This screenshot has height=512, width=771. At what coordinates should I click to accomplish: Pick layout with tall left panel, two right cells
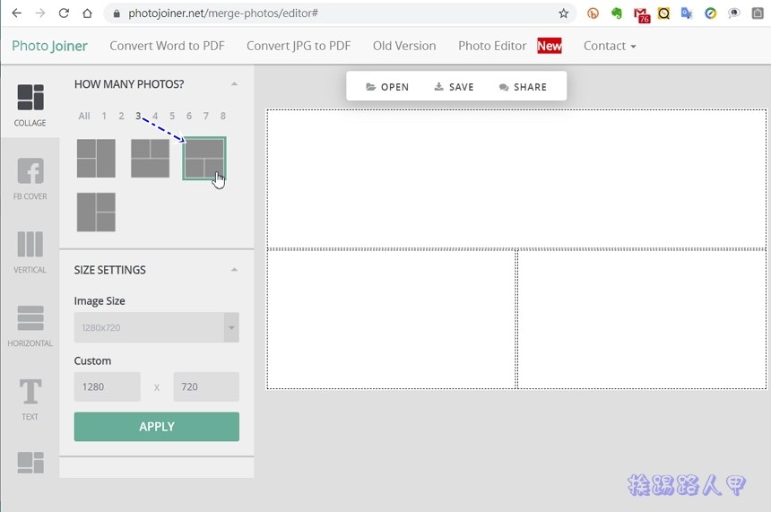(97, 212)
